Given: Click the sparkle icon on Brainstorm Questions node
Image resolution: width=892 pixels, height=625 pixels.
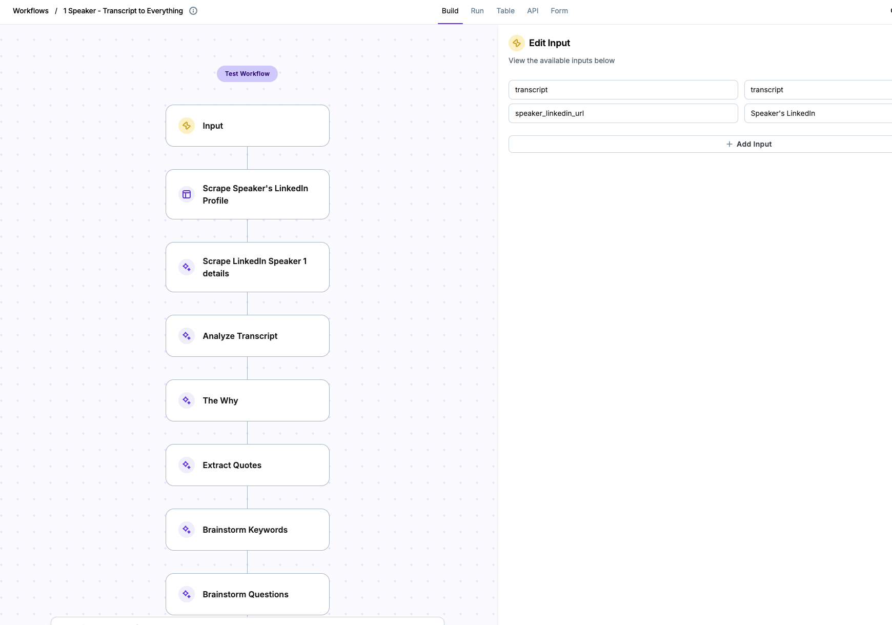Looking at the screenshot, I should (x=187, y=594).
